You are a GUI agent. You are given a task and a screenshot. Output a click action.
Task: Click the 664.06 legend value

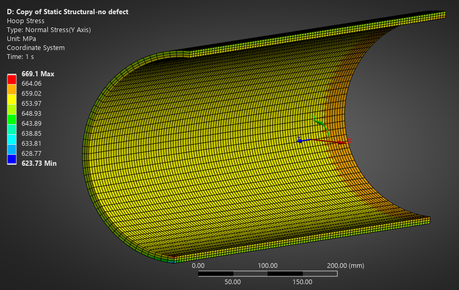(32, 84)
